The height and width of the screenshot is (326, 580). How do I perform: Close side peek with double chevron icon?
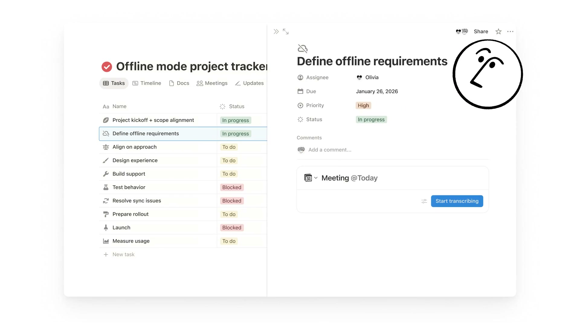[x=276, y=31]
